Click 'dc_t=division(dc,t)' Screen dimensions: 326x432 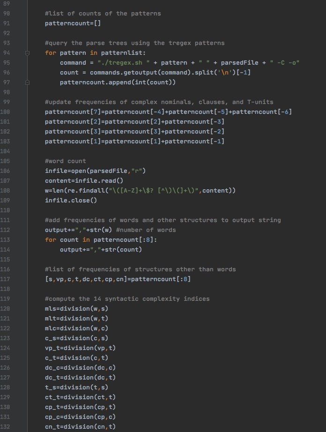pyautogui.click(x=80, y=378)
